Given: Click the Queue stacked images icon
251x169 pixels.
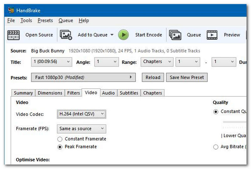Looking at the screenshot, I should click(175, 35).
